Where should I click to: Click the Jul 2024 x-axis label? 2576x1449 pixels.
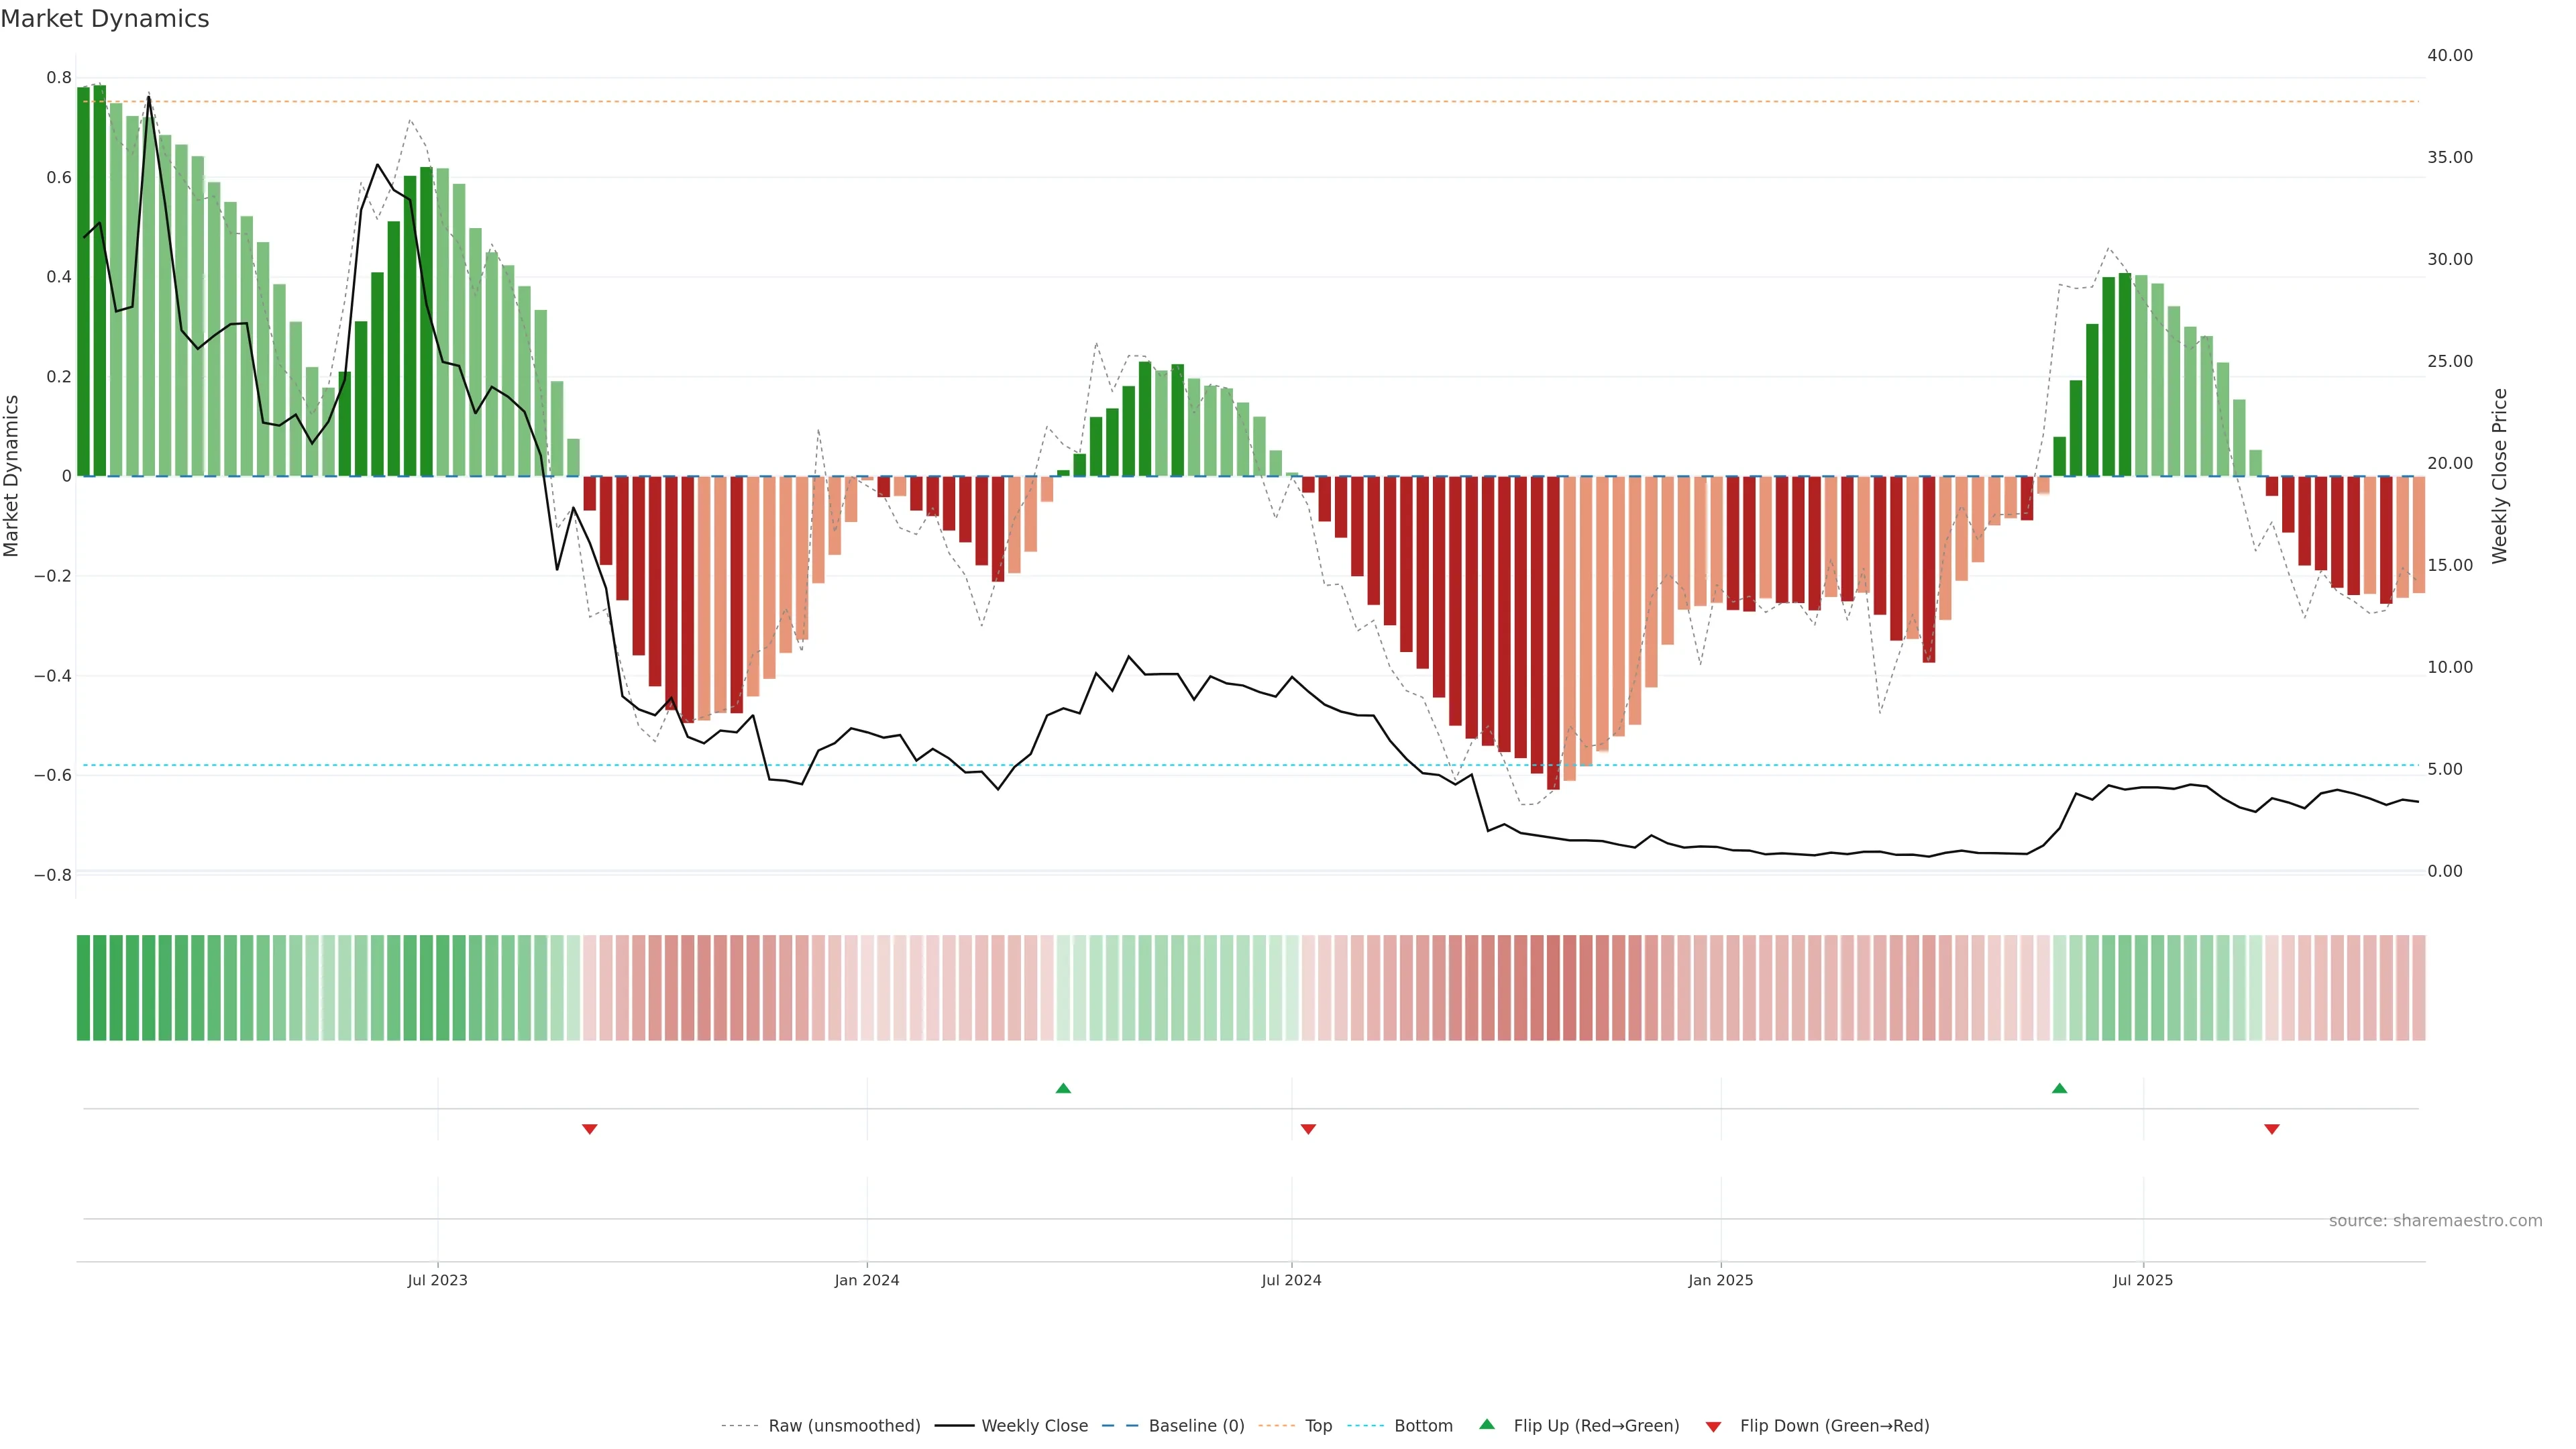tap(1291, 1280)
